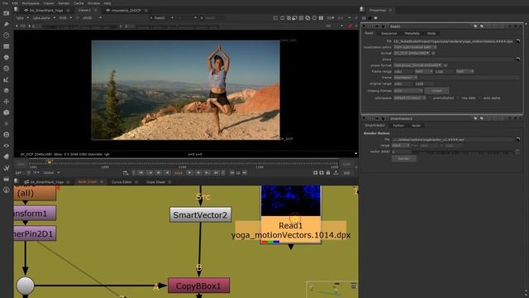This screenshot has height=298, width=529.
Task: Click the reload button in Read1 properties
Action: tap(436, 91)
